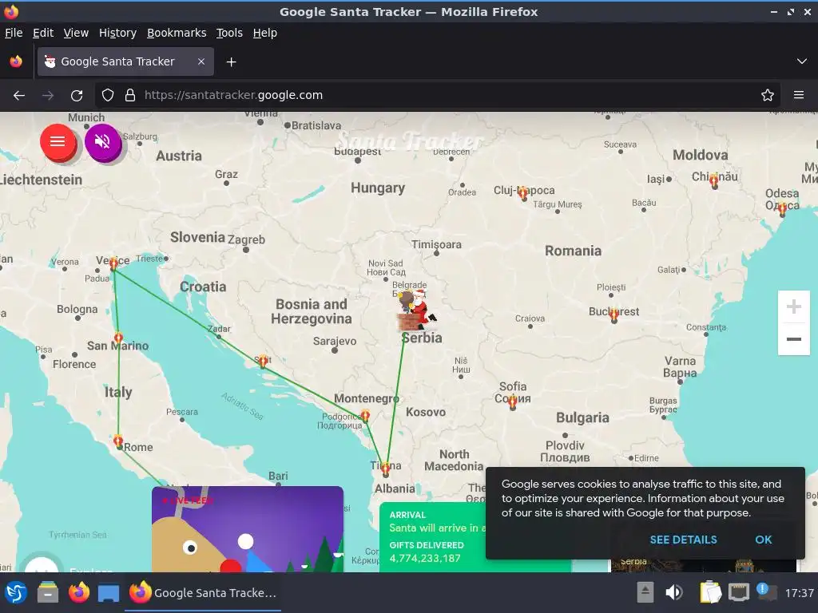Click the Romania country label
818x613 pixels.
[x=573, y=251]
